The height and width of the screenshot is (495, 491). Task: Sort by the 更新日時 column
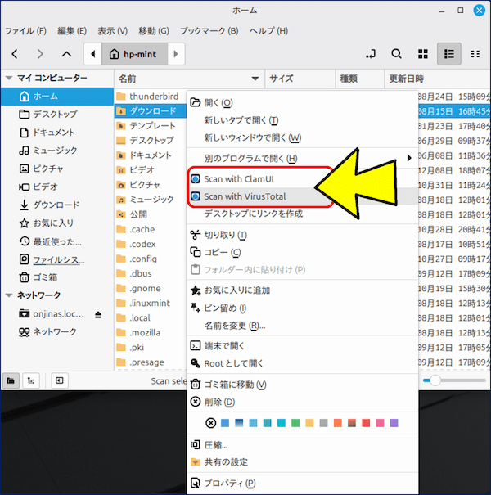(x=437, y=79)
